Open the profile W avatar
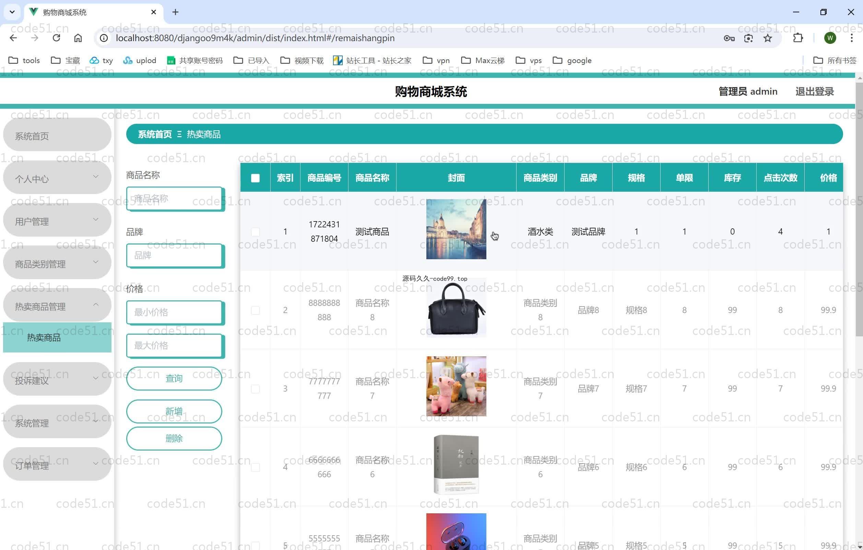The width and height of the screenshot is (863, 550). click(x=830, y=38)
